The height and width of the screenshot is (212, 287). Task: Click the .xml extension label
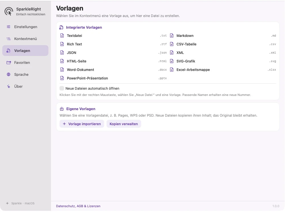tap(272, 53)
